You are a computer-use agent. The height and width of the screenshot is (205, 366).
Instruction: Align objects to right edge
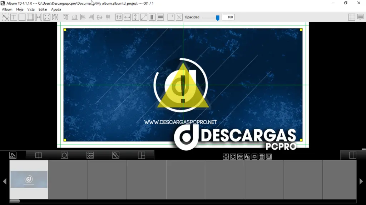tap(91, 17)
